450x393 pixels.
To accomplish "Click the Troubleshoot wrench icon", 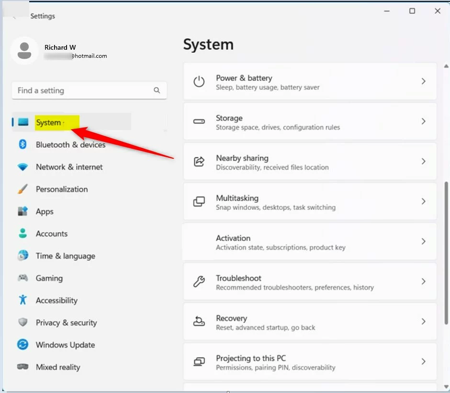I will coord(199,282).
